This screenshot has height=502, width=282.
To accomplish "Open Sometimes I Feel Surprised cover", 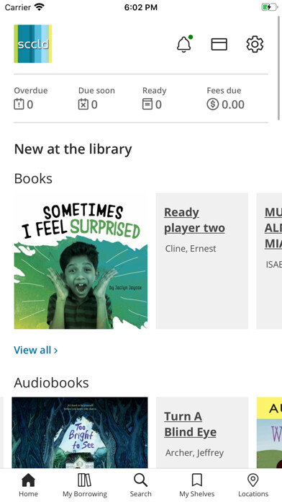I will pyautogui.click(x=81, y=261).
